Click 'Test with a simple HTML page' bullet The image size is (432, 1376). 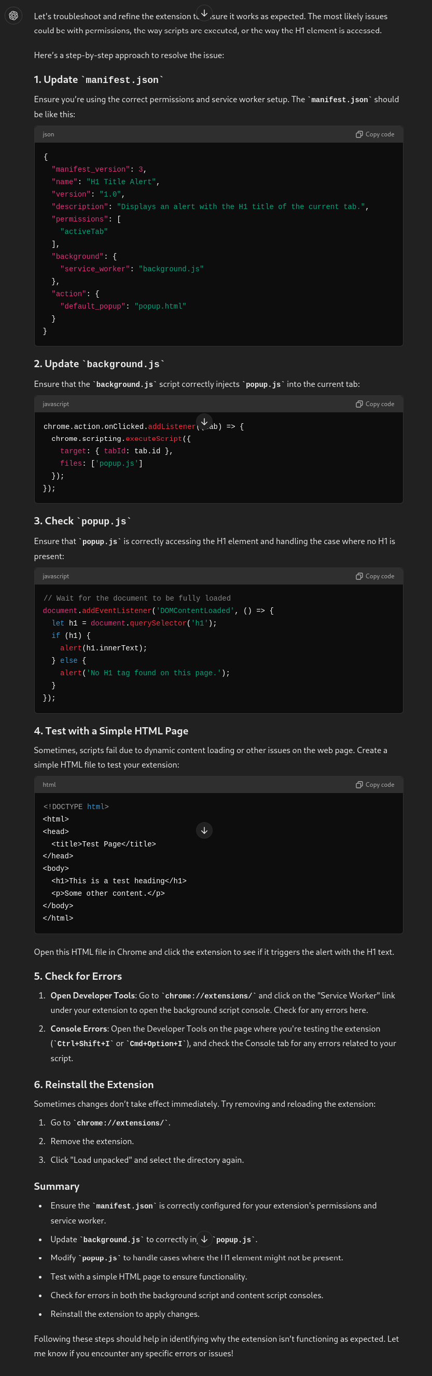[x=148, y=1276]
